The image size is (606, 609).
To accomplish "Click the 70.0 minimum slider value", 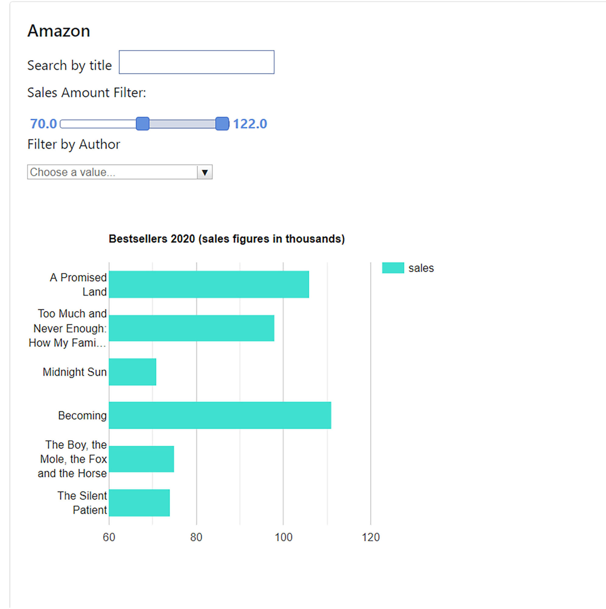I will tap(44, 124).
